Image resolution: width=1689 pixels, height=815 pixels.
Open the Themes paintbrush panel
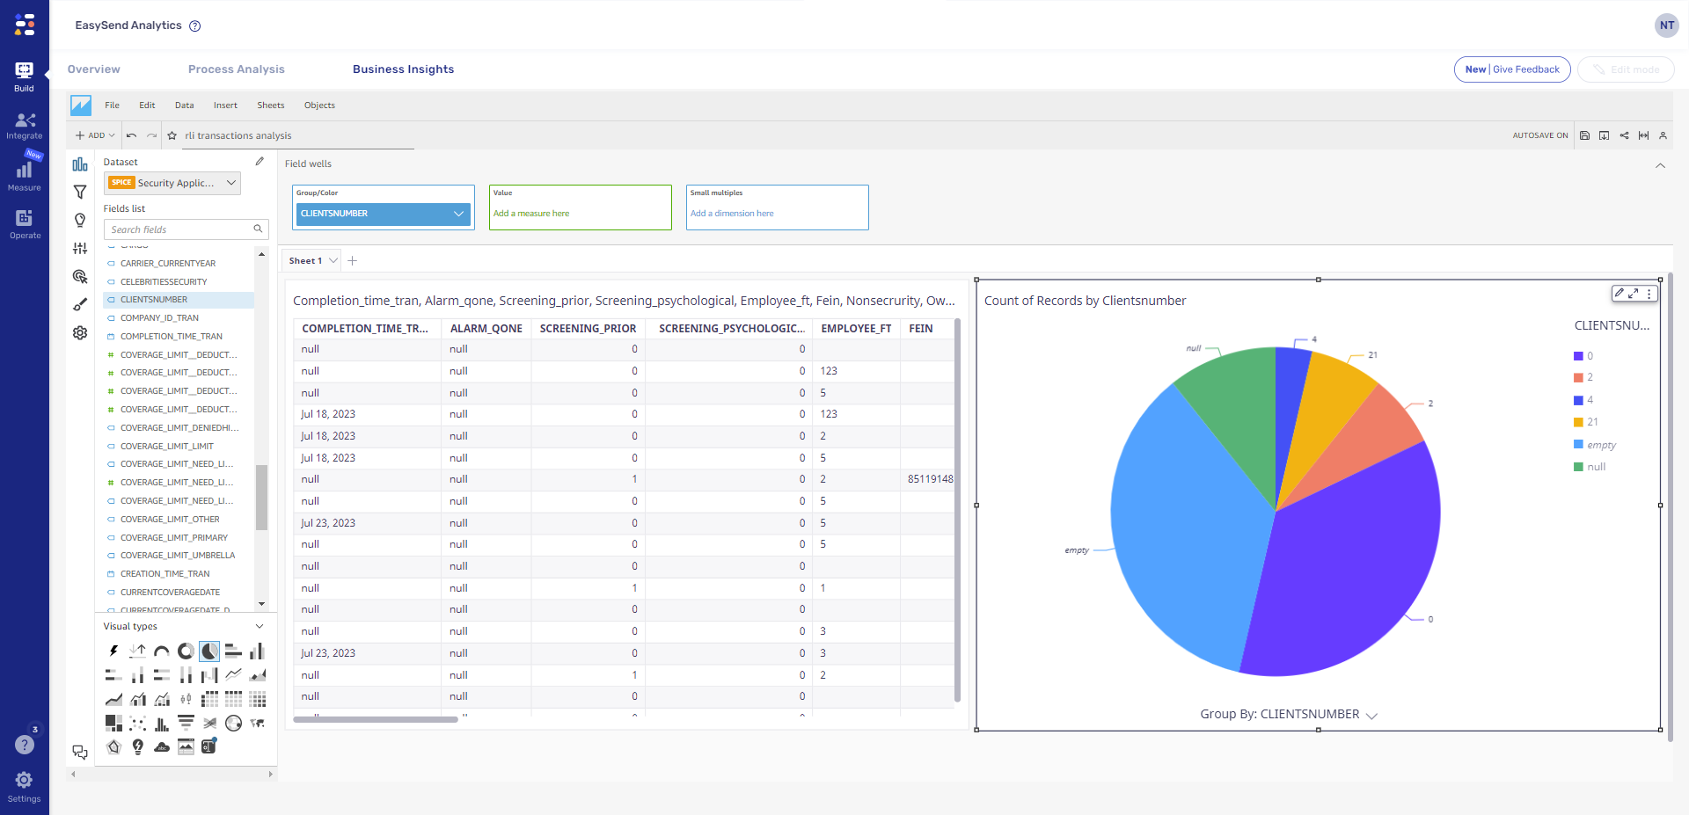coord(80,303)
